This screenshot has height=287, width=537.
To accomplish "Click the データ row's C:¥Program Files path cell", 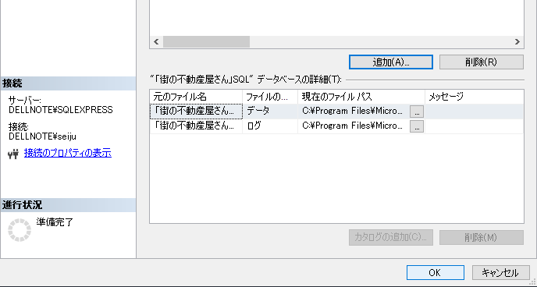I will 354,112.
